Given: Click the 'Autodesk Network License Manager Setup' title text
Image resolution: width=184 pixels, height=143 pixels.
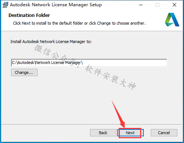Looking at the screenshot, I should point(56,5).
